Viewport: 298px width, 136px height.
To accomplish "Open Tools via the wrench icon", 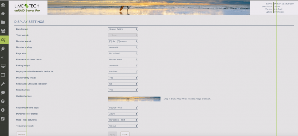I will click(x=3, y=84).
